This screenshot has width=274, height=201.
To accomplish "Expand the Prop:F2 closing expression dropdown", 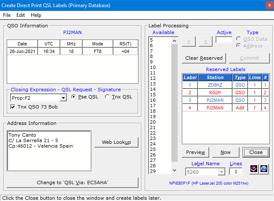I will click(63, 98).
